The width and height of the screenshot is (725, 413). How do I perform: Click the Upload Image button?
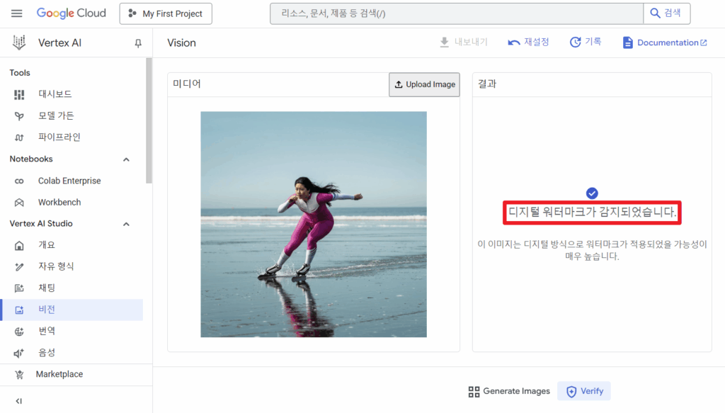[425, 84]
